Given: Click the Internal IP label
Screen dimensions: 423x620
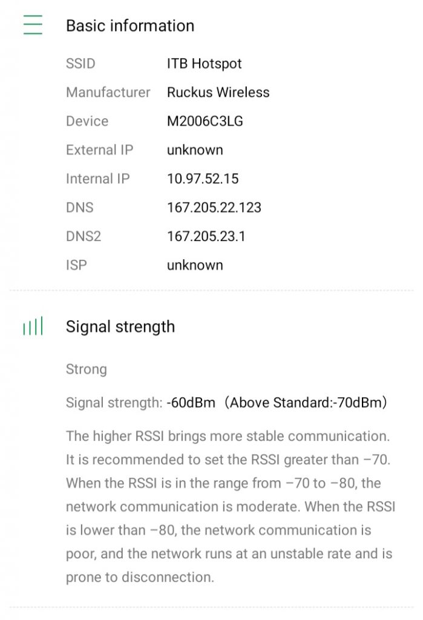Looking at the screenshot, I should [98, 179].
